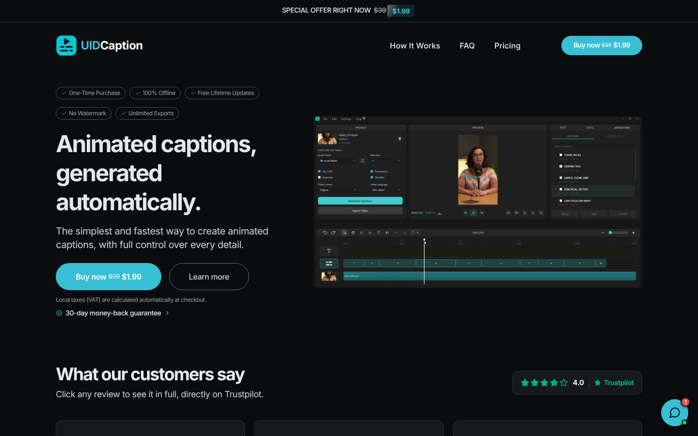698x436 pixels.
Task: Select the CAPTIONS sub-tab
Action: pyautogui.click(x=572, y=136)
